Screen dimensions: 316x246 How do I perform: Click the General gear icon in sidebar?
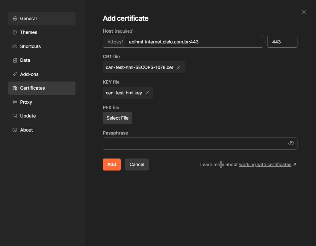click(15, 19)
